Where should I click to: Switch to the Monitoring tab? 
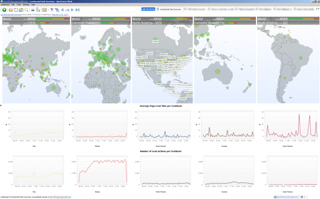pos(148,9)
